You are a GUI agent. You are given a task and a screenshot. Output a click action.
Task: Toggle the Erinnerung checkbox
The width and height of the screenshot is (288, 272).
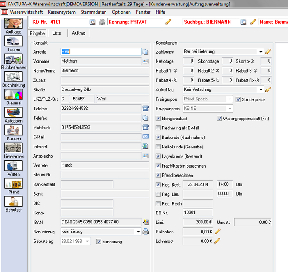tap(99, 242)
